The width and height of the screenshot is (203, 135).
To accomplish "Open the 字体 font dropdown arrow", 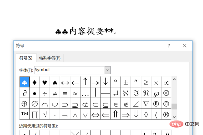I will click(108, 70).
